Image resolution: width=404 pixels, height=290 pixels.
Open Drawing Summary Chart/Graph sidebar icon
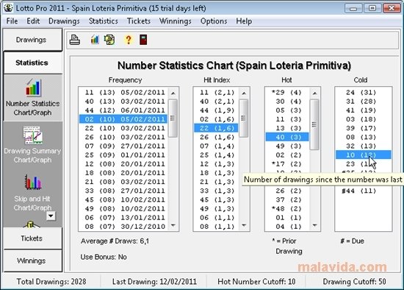click(33, 144)
